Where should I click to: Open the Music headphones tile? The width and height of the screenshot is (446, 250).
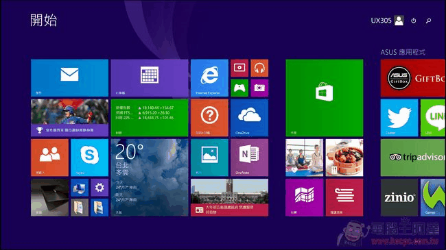pos(259,68)
